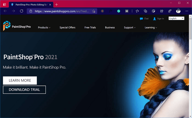
Task: Open the Free Trials page
Action: 90,28
